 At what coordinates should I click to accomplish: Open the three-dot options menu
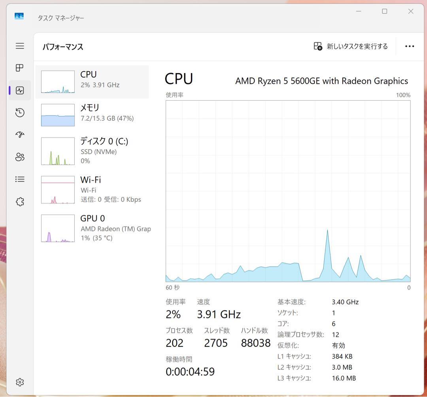tap(409, 46)
